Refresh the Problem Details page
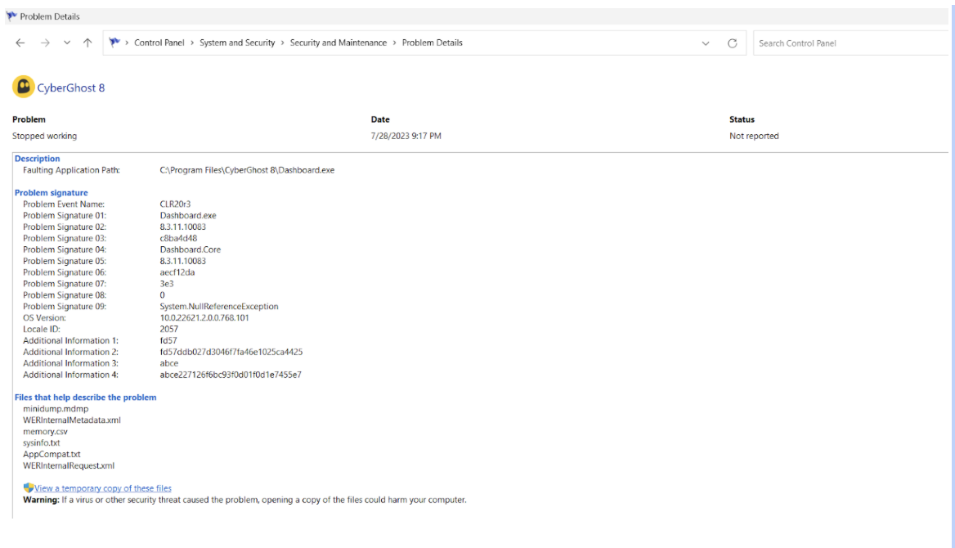Viewport: 955px width, 548px height. [733, 43]
